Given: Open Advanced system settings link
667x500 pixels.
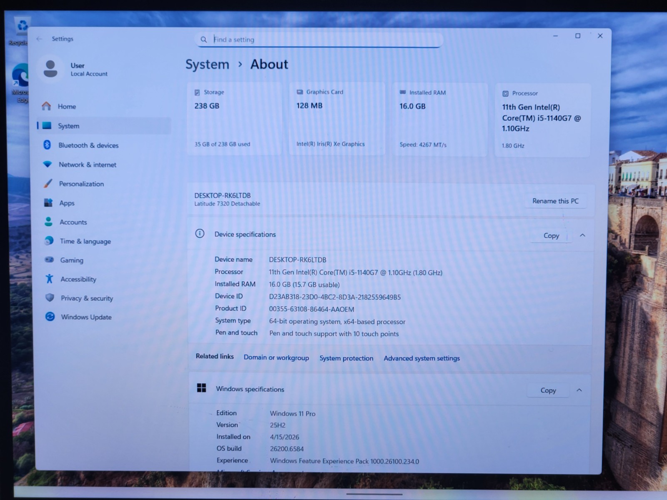Looking at the screenshot, I should 422,358.
